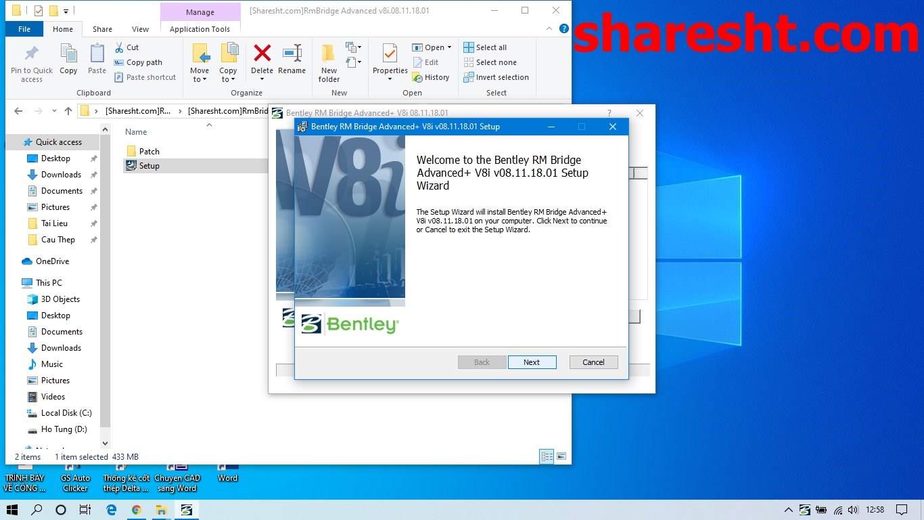Select the Setup file in list
This screenshot has height=520, width=924.
click(149, 166)
